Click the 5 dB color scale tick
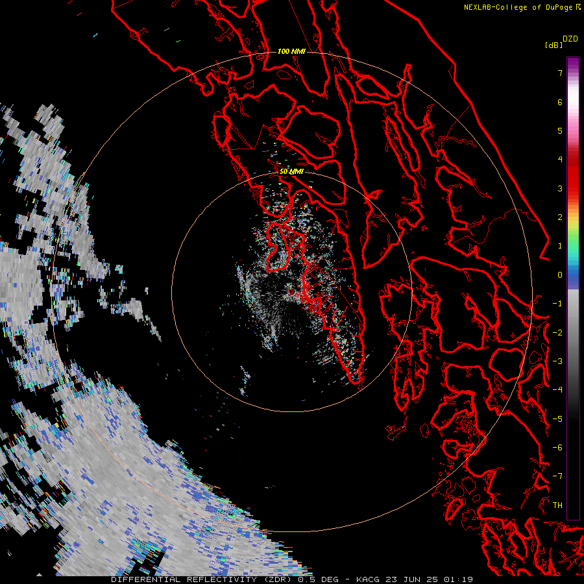This screenshot has height=584, width=584. coord(560,130)
